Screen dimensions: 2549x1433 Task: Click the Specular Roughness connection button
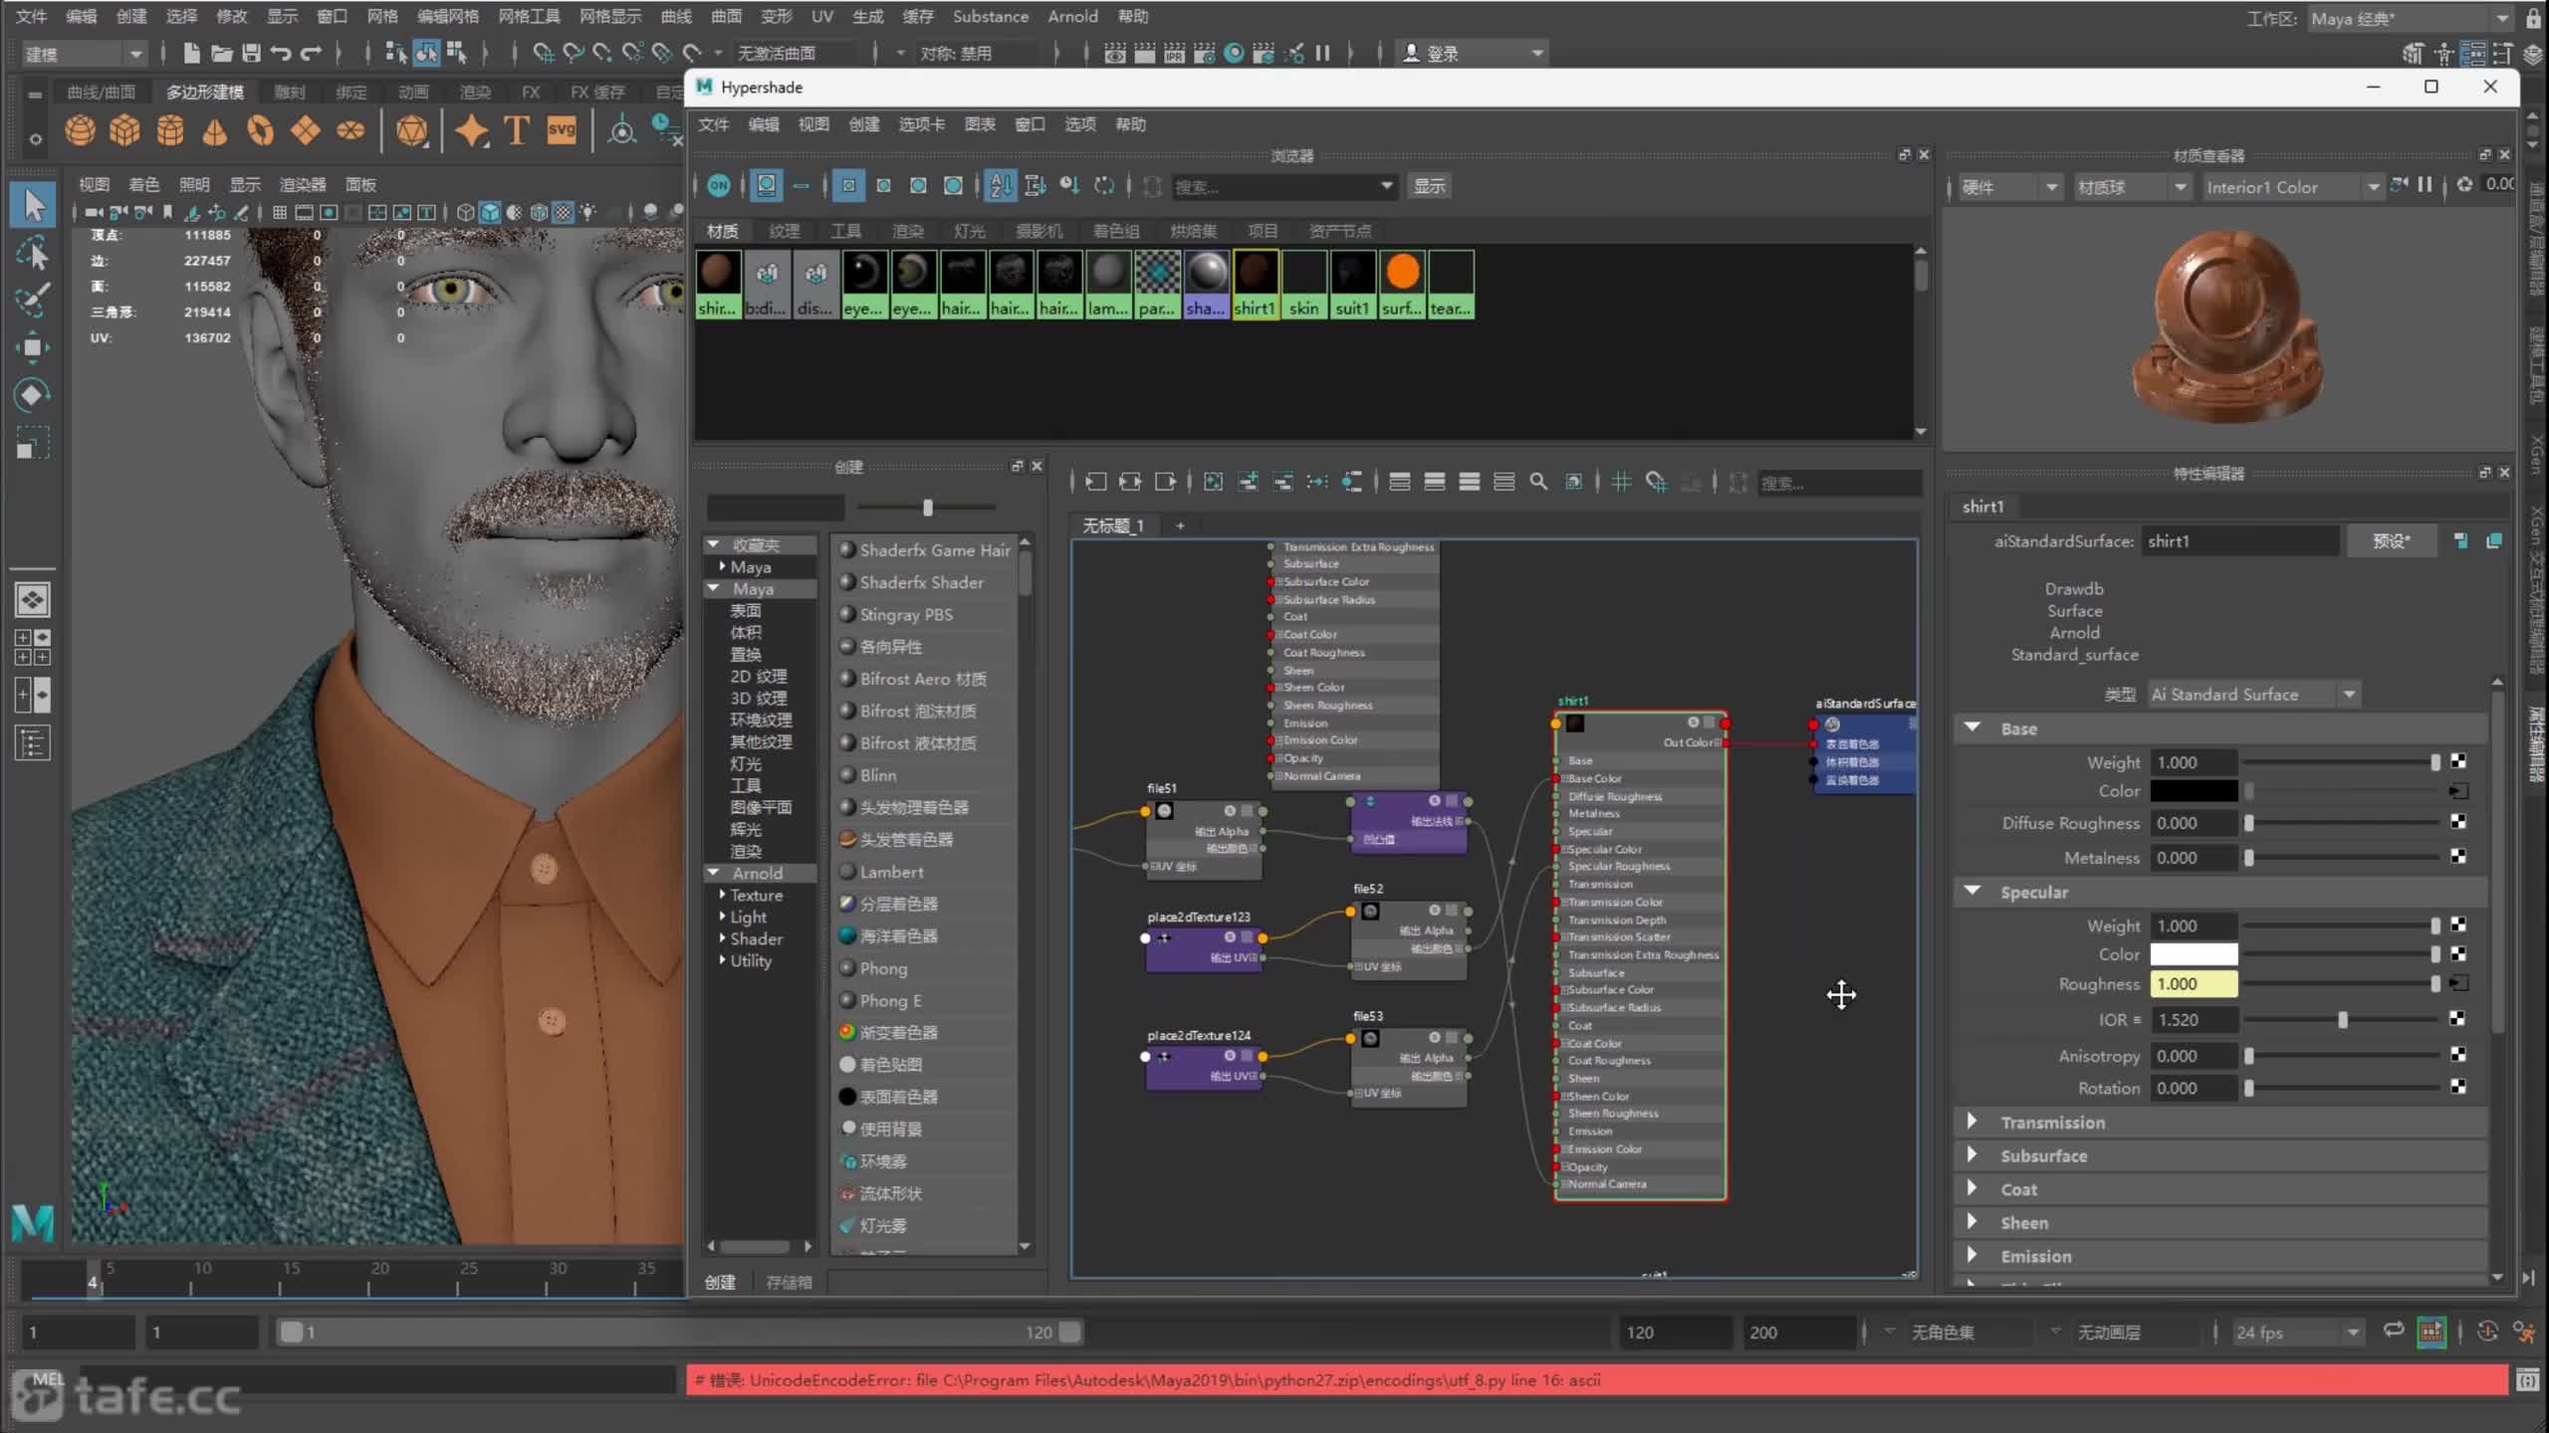[x=2458, y=983]
